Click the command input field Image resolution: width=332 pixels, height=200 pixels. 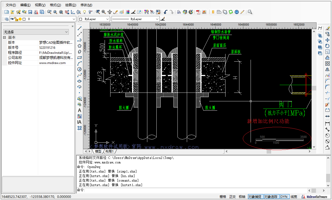coord(196,190)
